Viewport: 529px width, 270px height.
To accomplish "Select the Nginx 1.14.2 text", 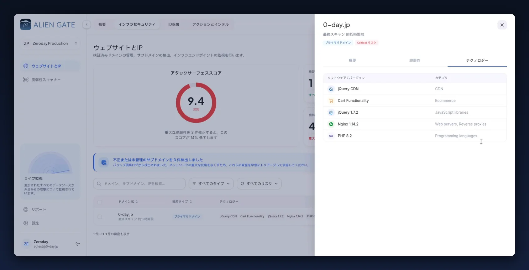I will click(348, 124).
